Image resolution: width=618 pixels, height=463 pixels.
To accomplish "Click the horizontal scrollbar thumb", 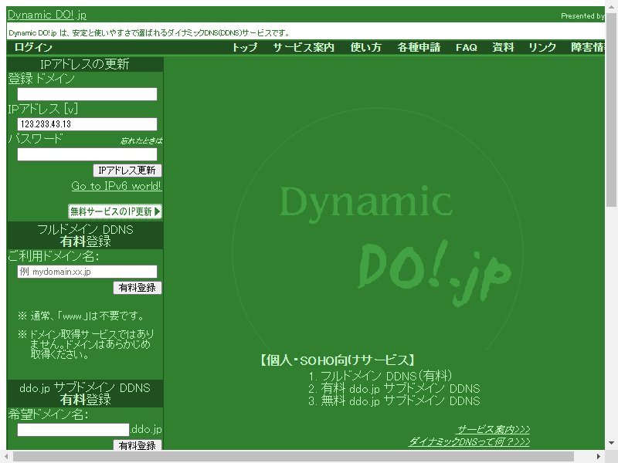I will tap(294, 456).
